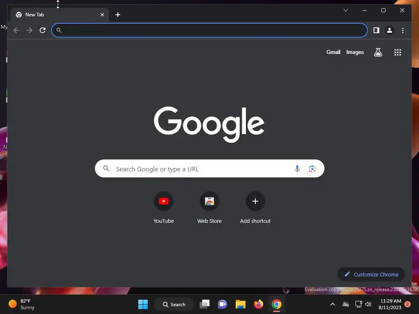Open the Gmail link
This screenshot has width=419, height=314.
click(333, 52)
